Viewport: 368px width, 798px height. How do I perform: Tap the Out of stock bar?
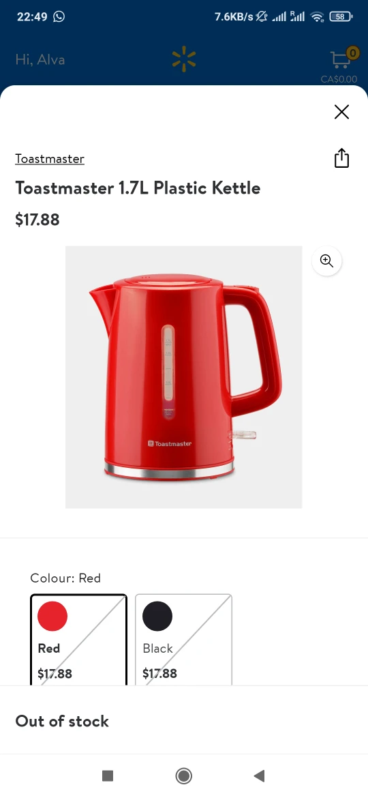(x=184, y=721)
